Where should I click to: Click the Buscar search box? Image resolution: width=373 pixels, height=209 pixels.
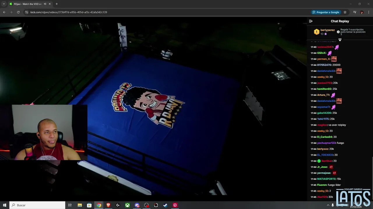(x=37, y=205)
